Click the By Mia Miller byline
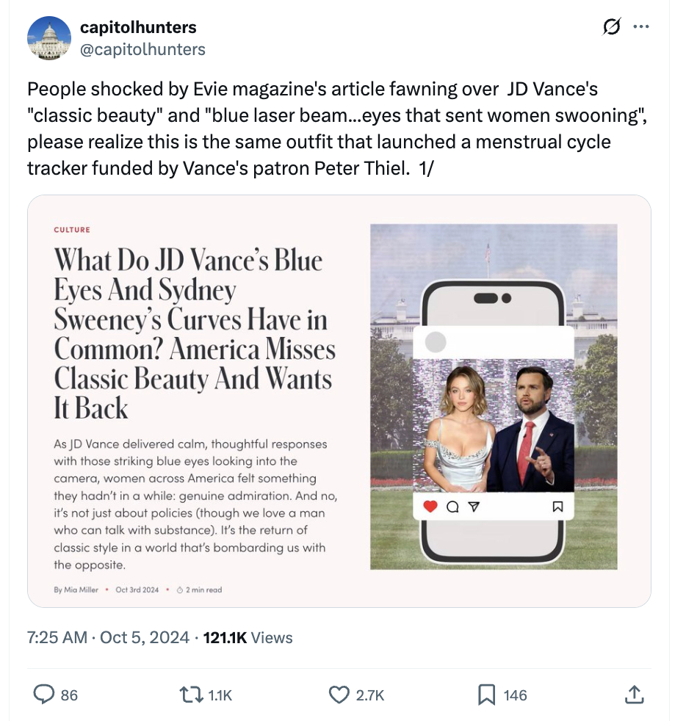 (x=76, y=590)
